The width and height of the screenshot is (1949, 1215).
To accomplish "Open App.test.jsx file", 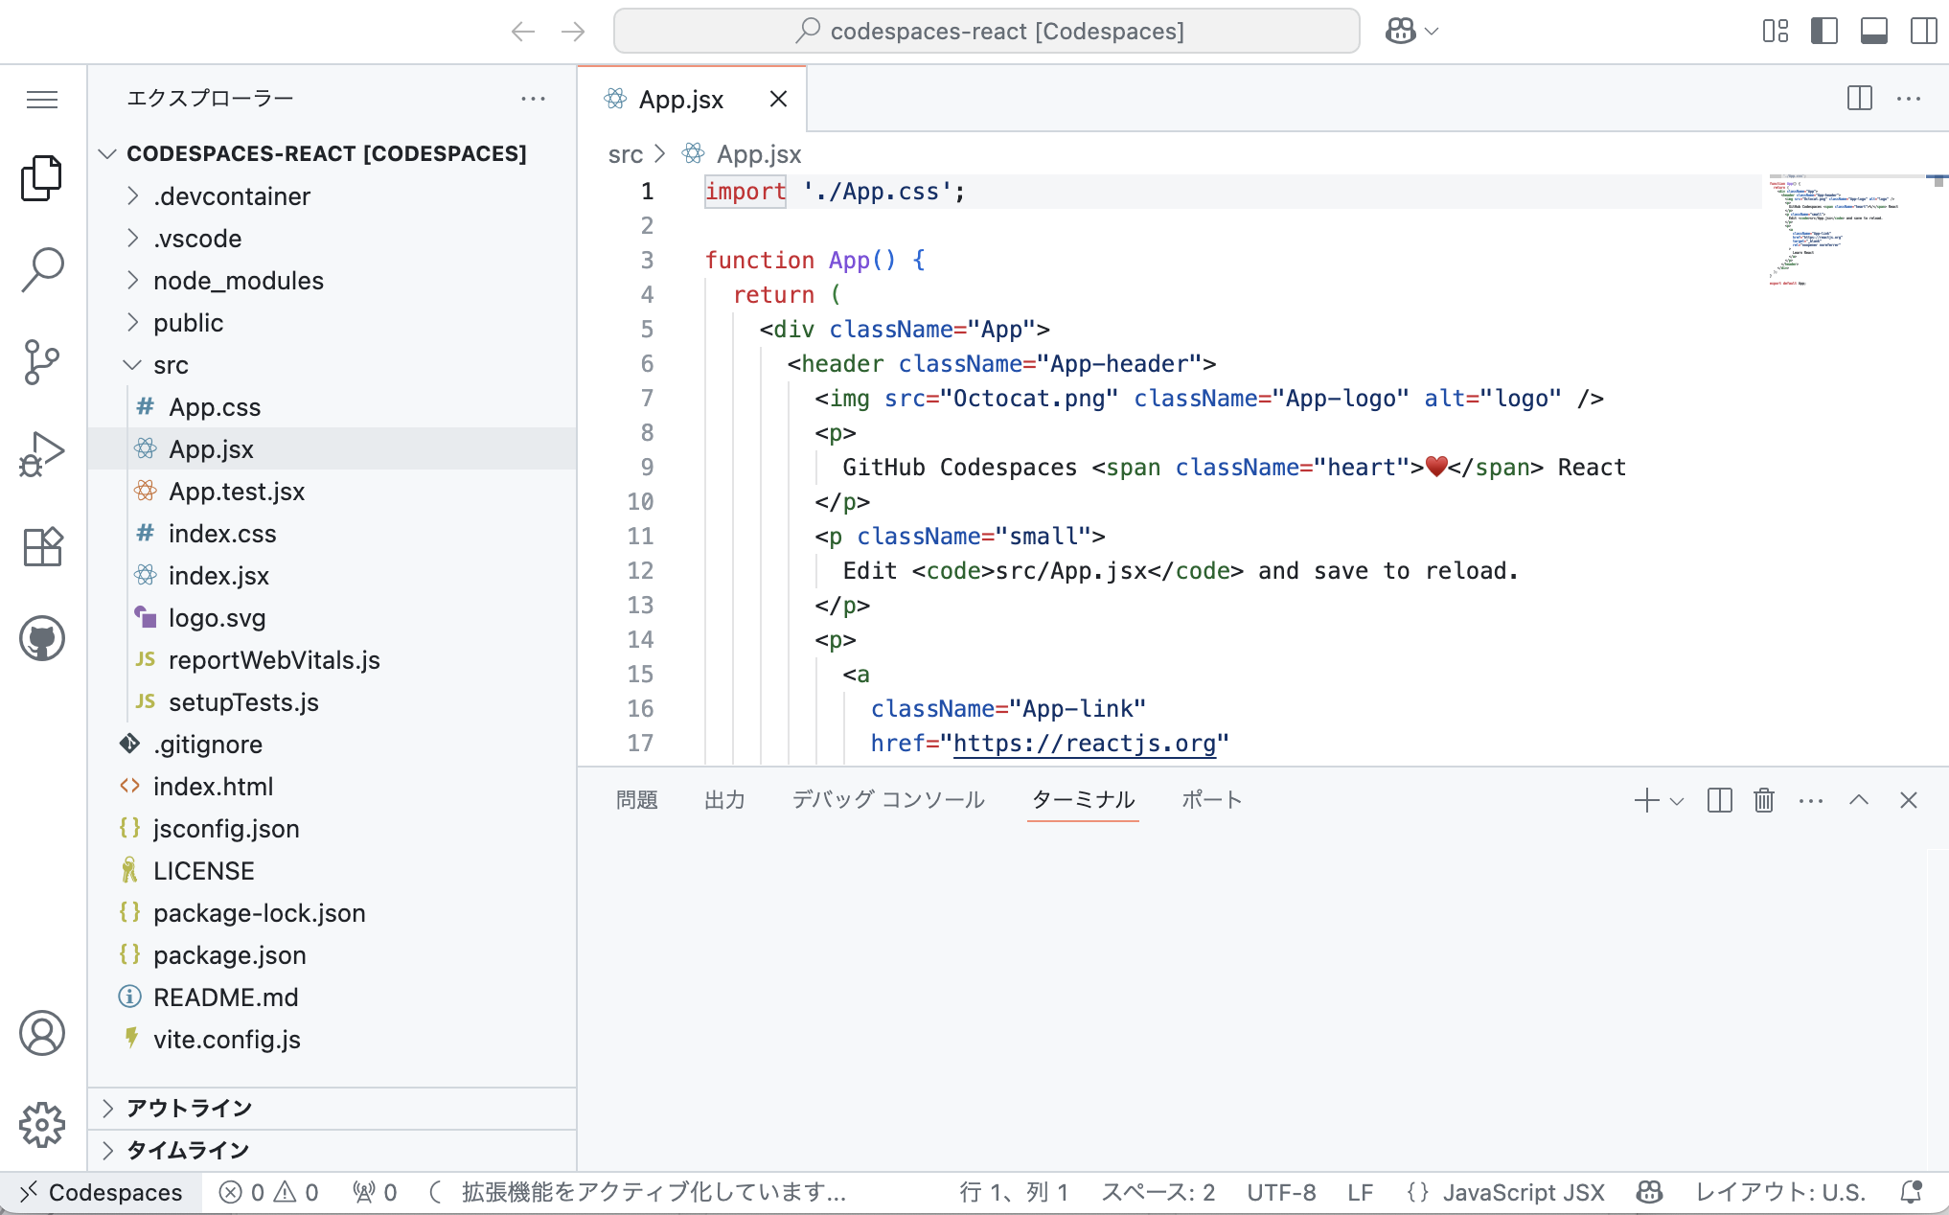I will click(332, 491).
